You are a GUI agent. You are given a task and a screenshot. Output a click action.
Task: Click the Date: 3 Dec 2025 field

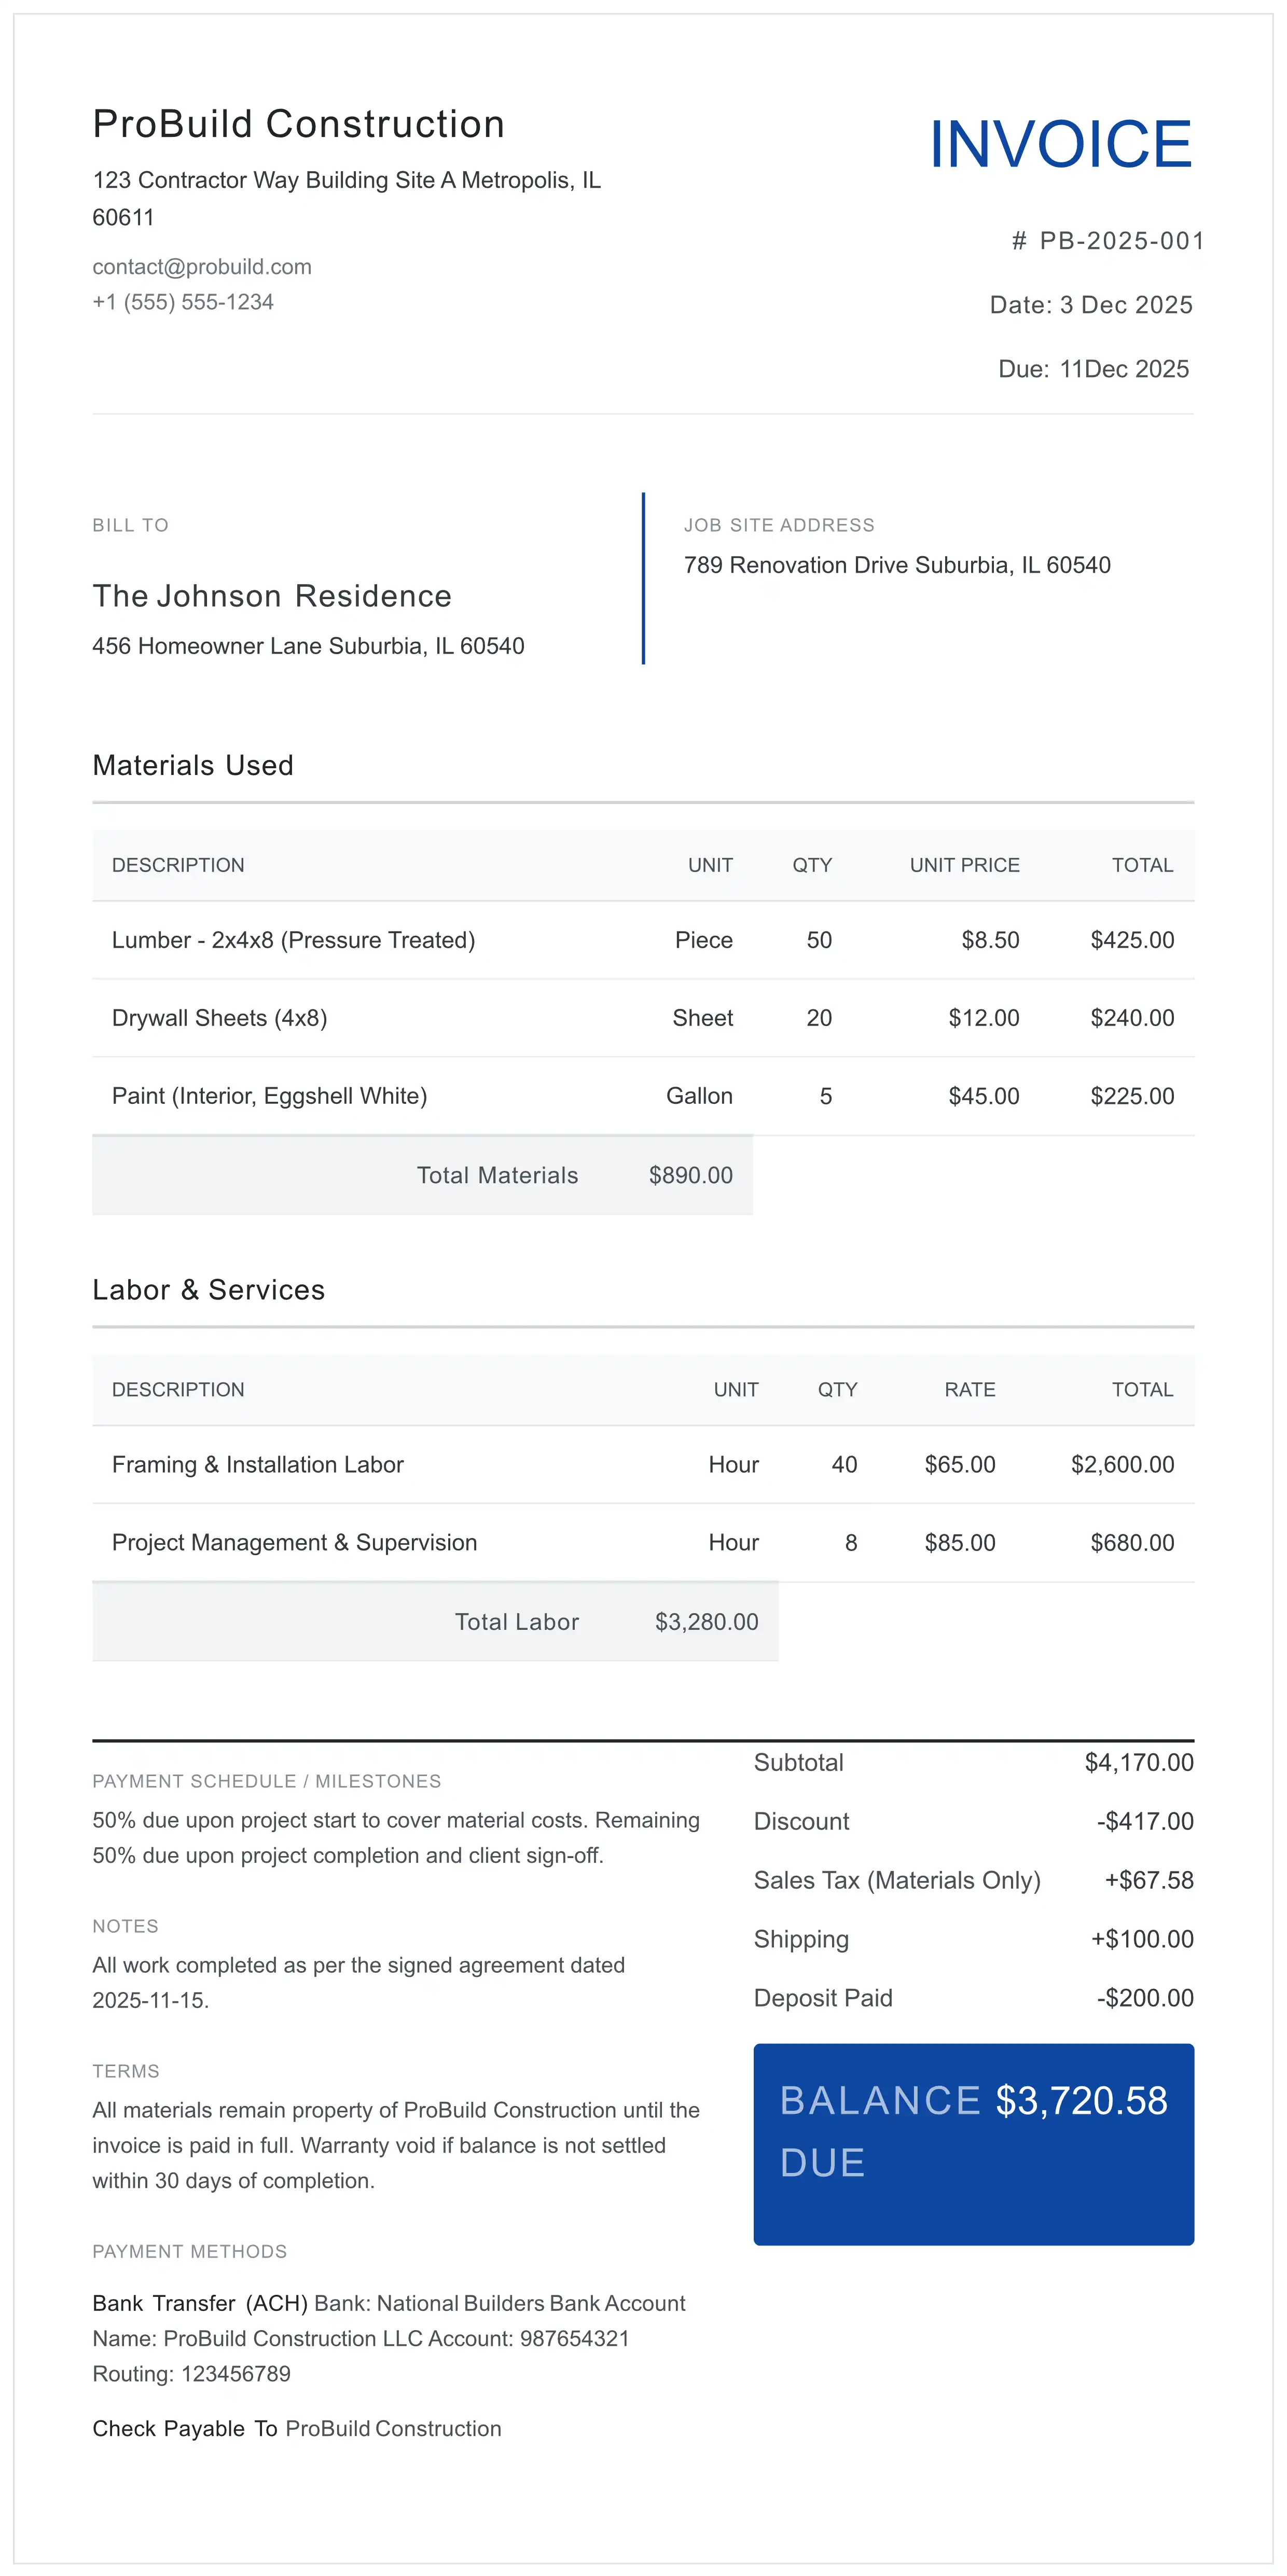point(1089,305)
